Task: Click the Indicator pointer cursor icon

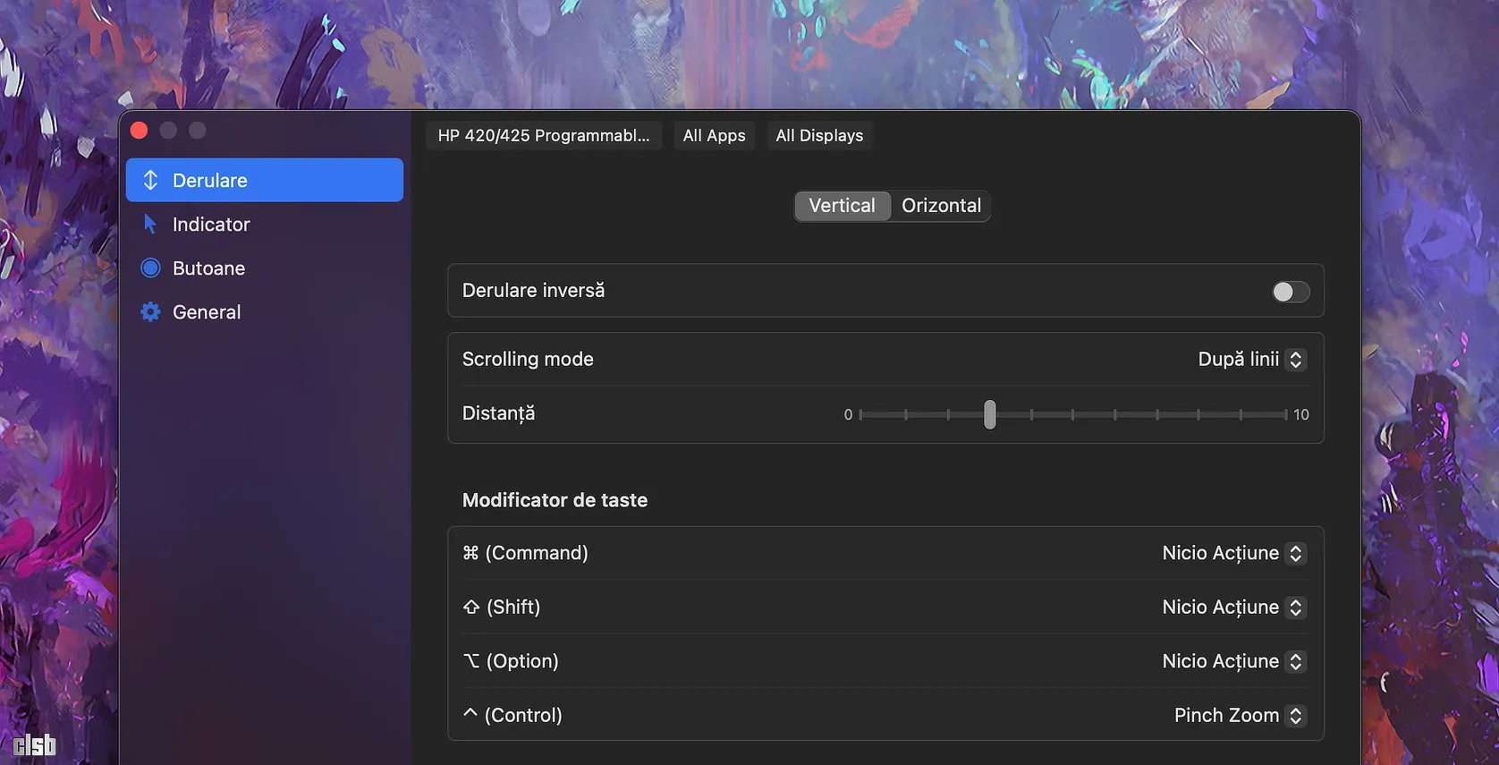Action: (150, 224)
